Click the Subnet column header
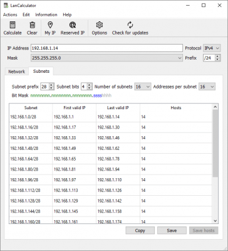This screenshot has width=228, height=251. (31, 108)
